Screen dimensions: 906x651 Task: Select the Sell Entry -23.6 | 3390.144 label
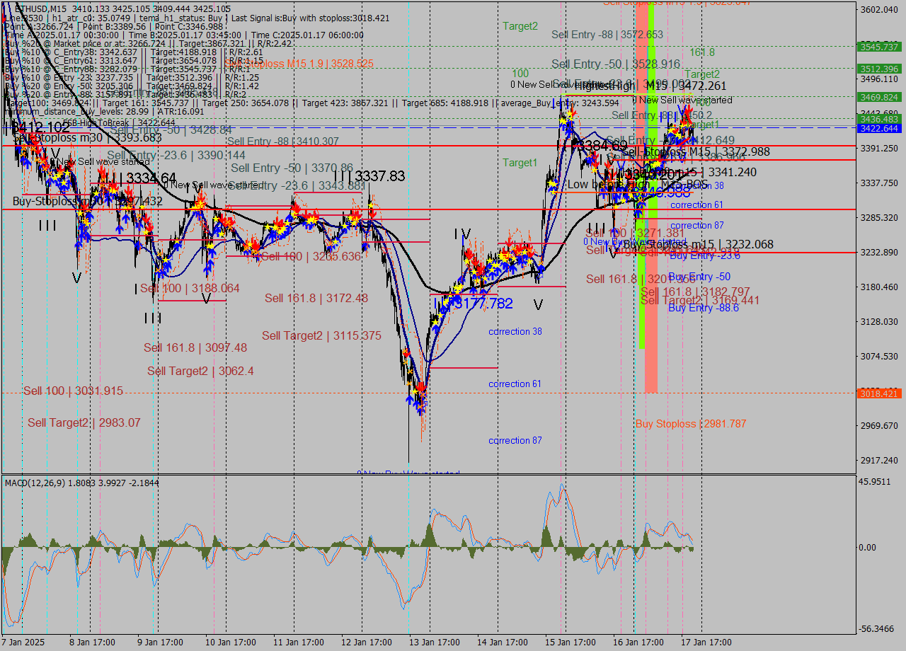(x=176, y=155)
